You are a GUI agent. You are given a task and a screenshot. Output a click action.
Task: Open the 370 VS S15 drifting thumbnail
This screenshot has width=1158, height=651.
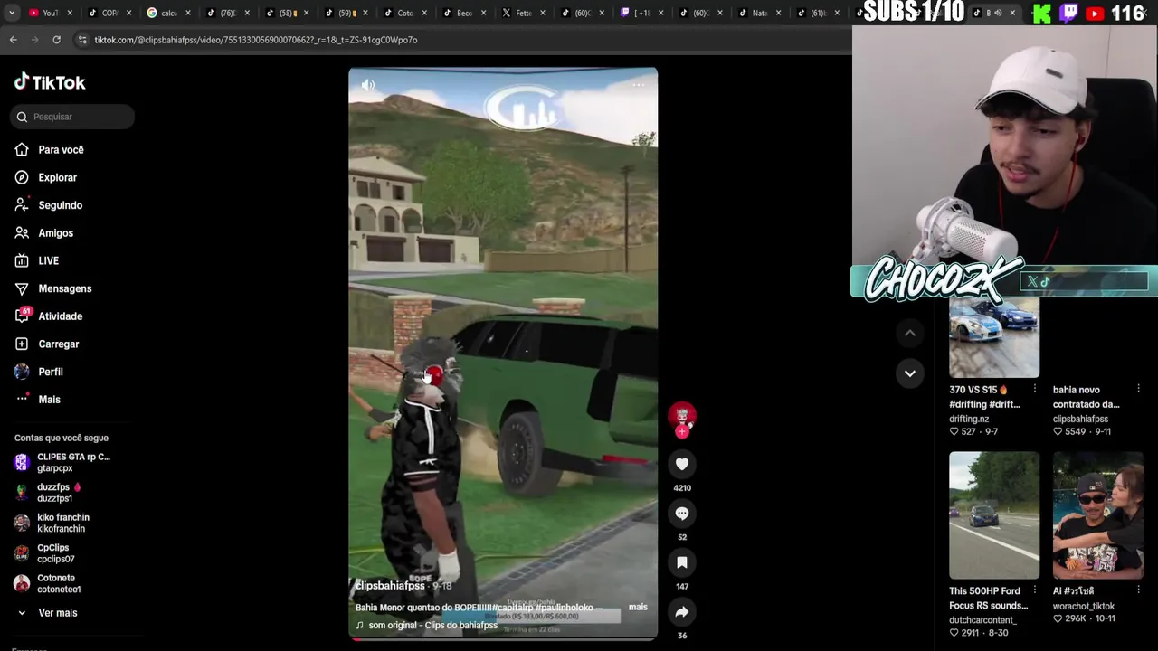(994, 339)
